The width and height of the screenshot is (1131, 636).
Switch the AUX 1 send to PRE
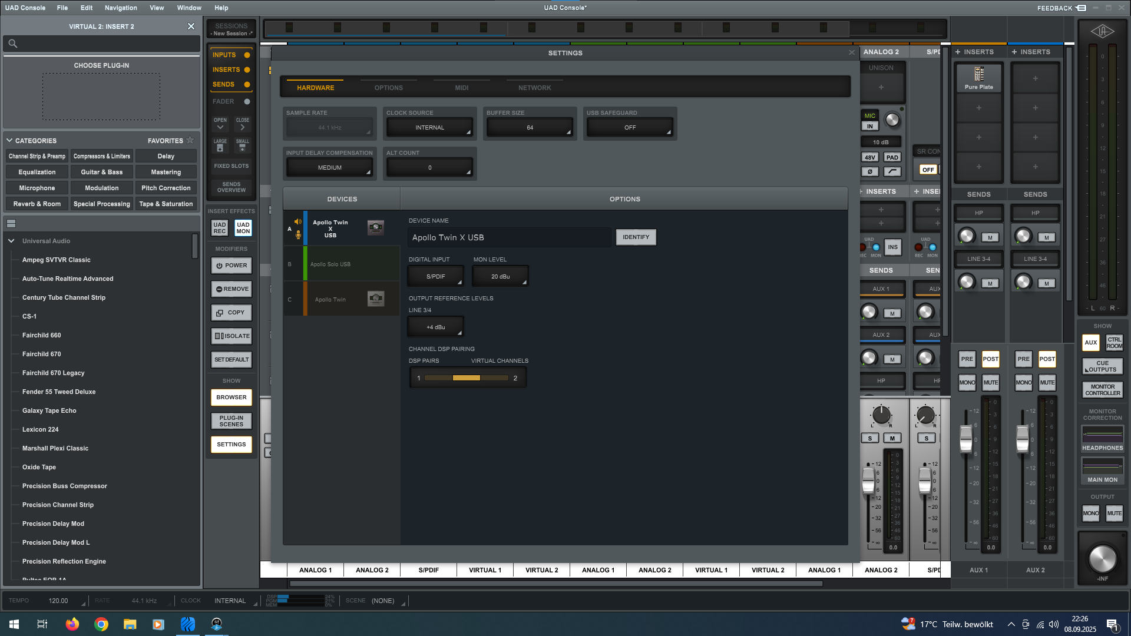pyautogui.click(x=967, y=359)
